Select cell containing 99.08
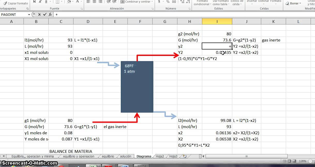Screen dimensions: 315x167 217,121
